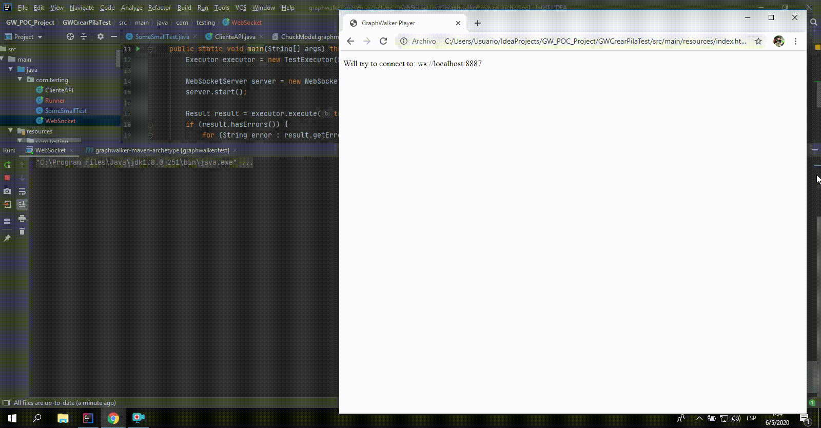Collapse the com.testing package node
The width and height of the screenshot is (821, 428).
click(20, 80)
